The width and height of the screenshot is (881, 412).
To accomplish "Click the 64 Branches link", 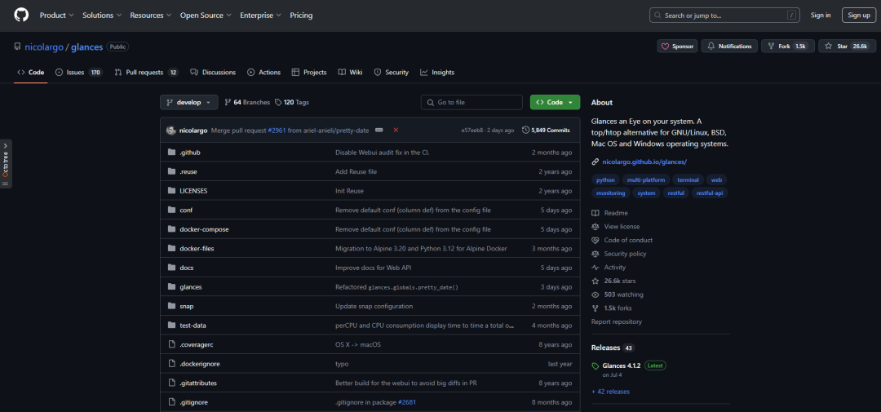I will tap(247, 102).
